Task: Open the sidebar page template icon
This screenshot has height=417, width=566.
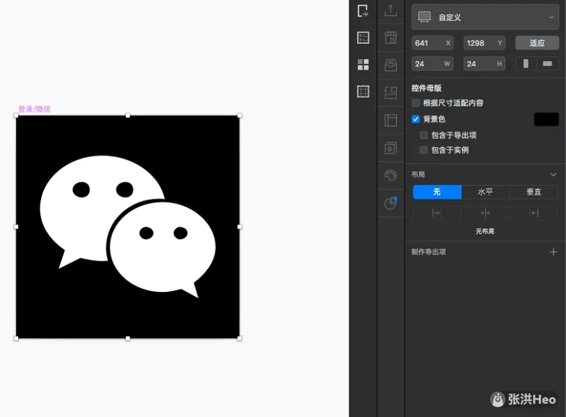Action: [x=391, y=120]
